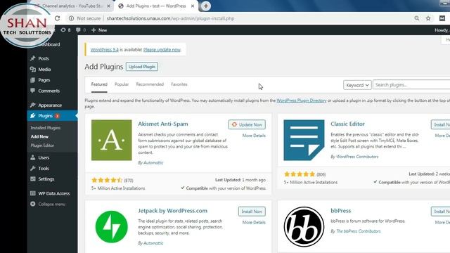Switch to the Featured tab
Screen dimensions: 450x253
pyautogui.click(x=99, y=84)
